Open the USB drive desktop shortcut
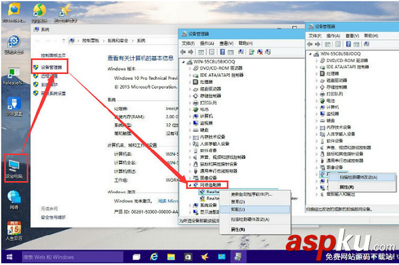Image resolution: width=399 pixels, height=265 pixels. 14,107
